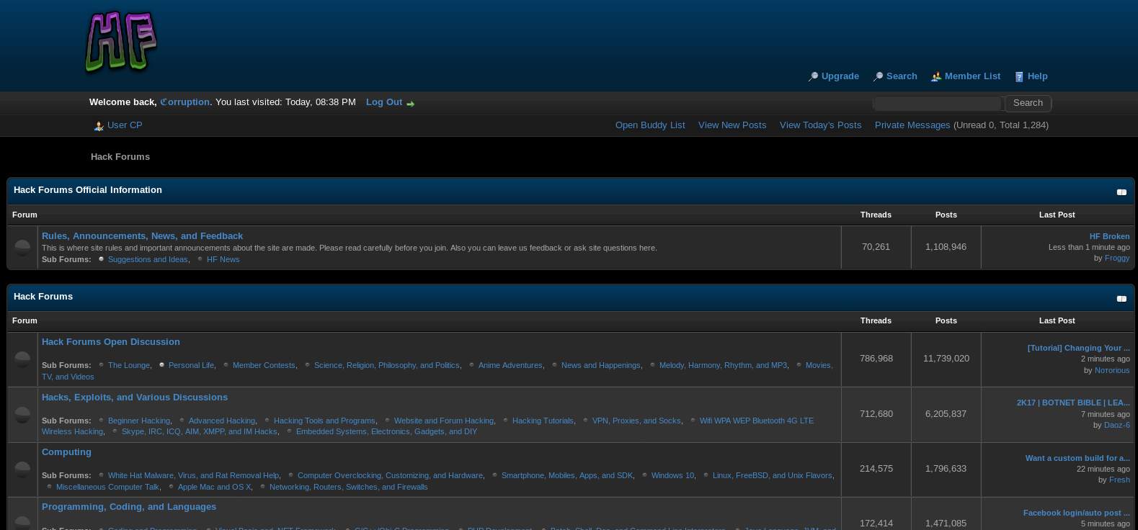Screen dimensions: 1138x530
Task: Open Anime Adventures subforum
Action: coord(510,365)
